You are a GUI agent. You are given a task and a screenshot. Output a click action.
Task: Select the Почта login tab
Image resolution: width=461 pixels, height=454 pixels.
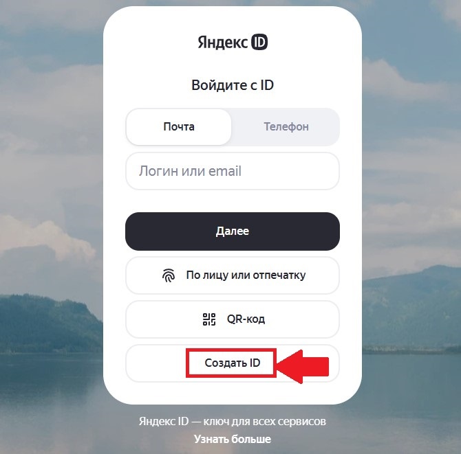(179, 127)
